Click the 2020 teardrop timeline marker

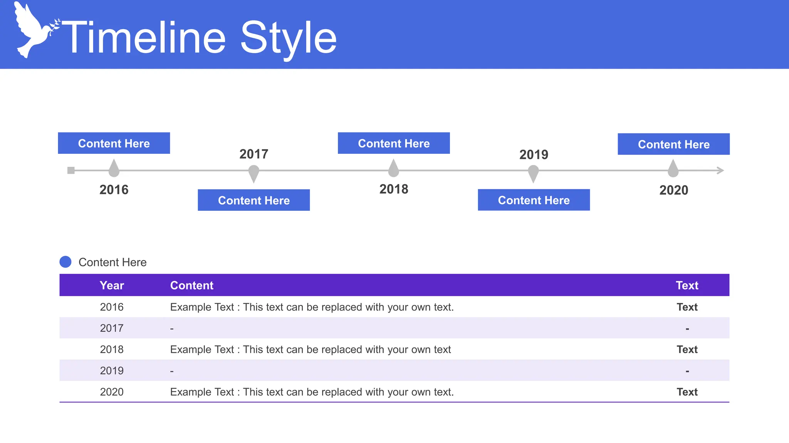[673, 169]
